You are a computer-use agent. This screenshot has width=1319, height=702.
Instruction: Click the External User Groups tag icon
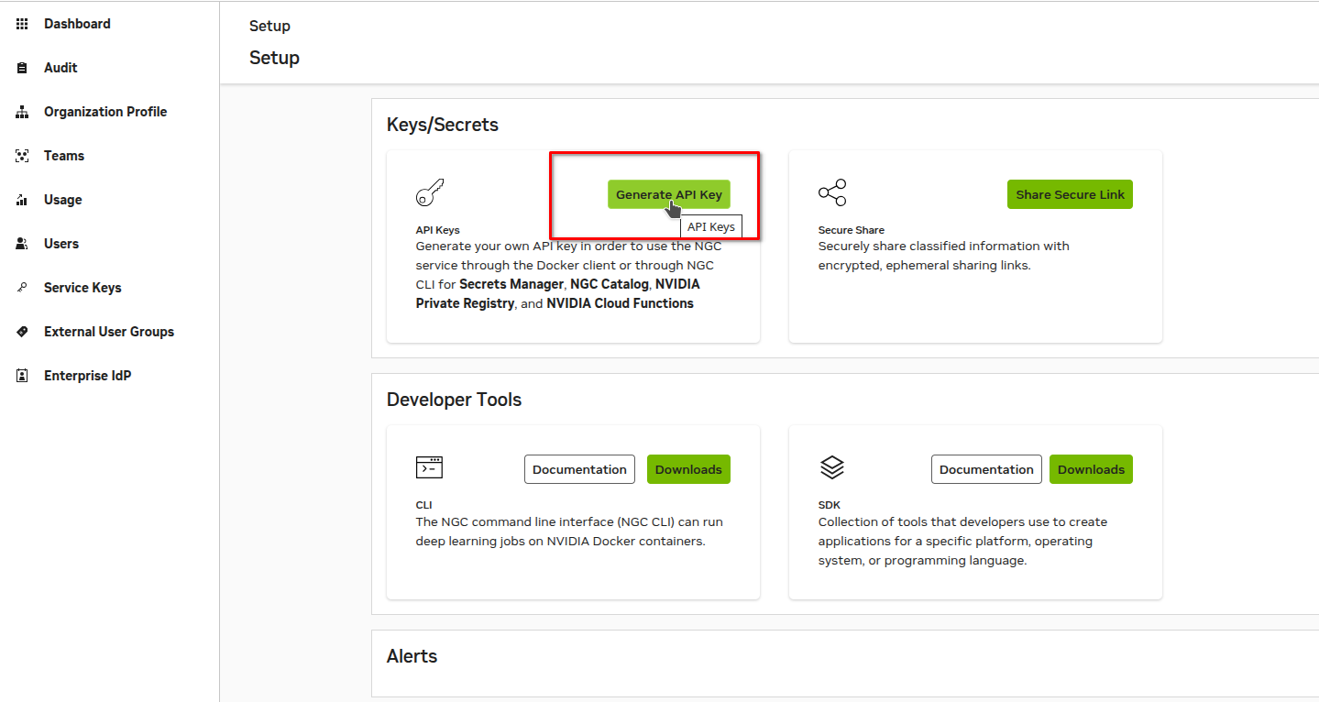click(x=23, y=332)
